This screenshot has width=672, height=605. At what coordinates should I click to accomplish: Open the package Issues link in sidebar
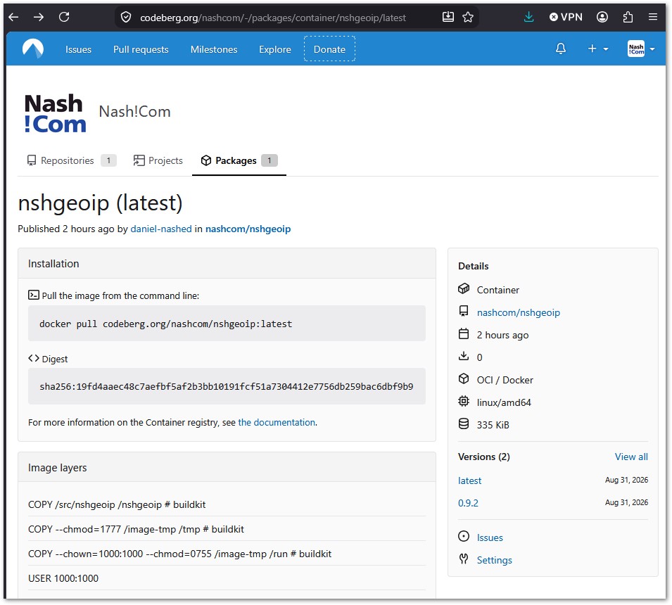tap(490, 537)
